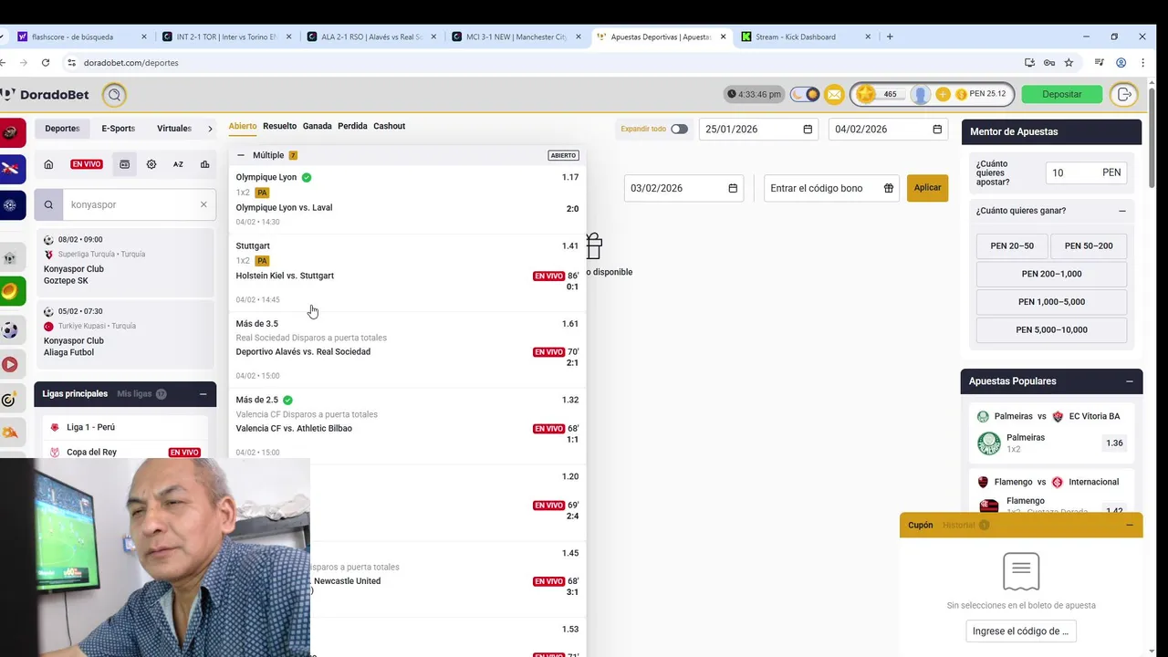The width and height of the screenshot is (1168, 657).
Task: Switch to the Perdida bets tab
Action: pos(352,126)
